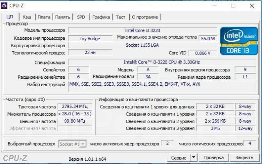
Task: Click the L1 data cache 2 x 32 КБ value
Action: 215,107
